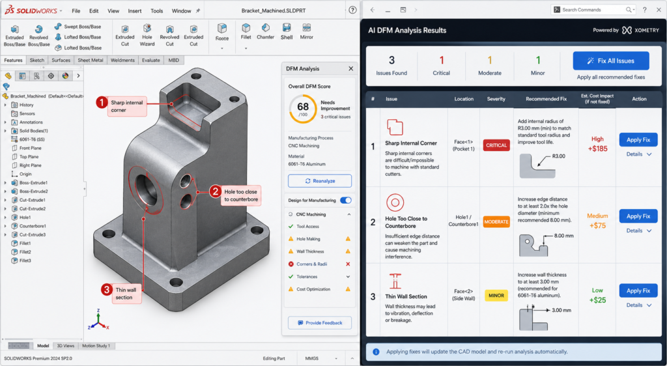Viewport: 667px width, 366px height.
Task: Open the File menu
Action: coord(76,10)
